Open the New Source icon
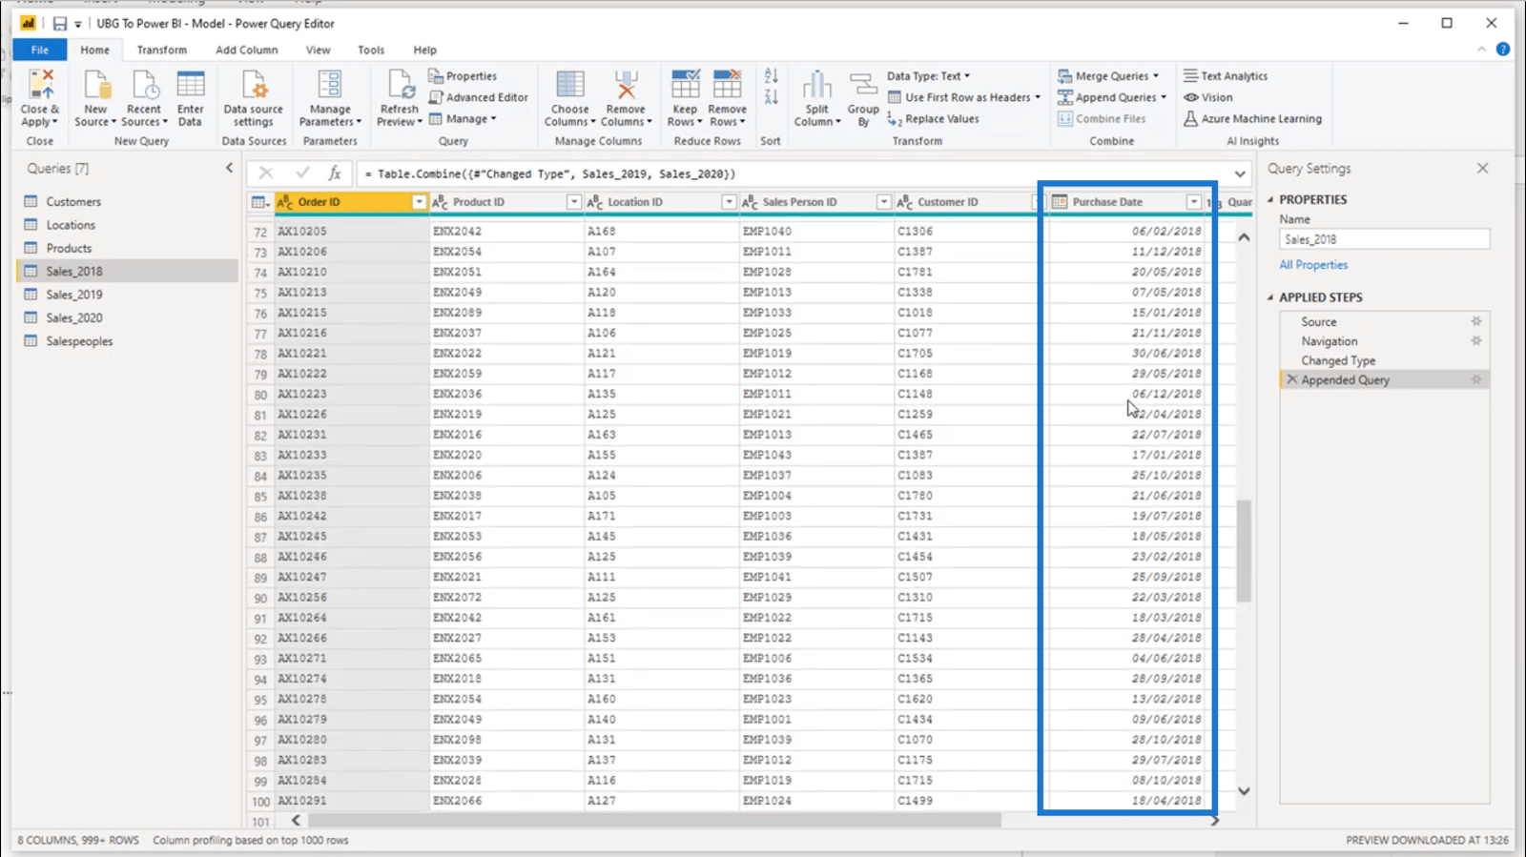Image resolution: width=1526 pixels, height=857 pixels. (x=95, y=85)
